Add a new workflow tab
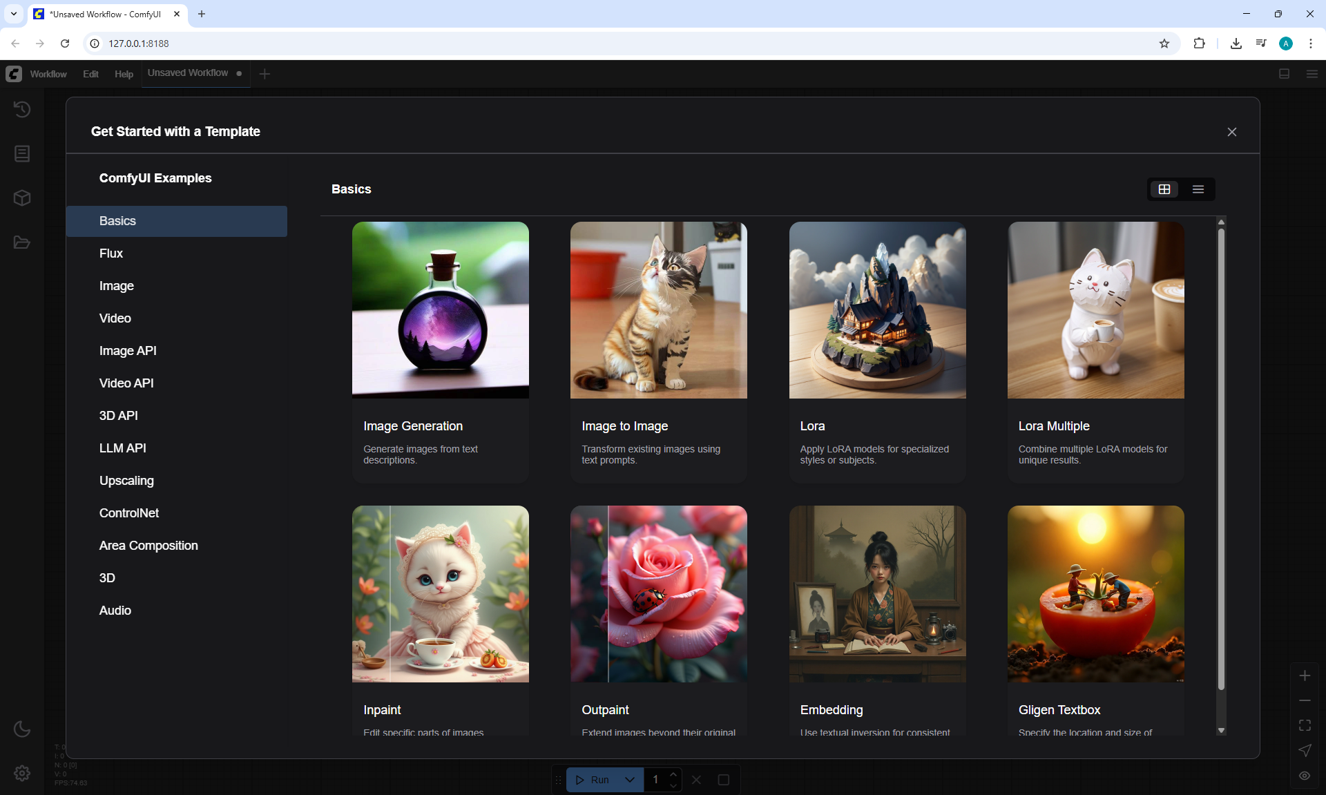This screenshot has height=795, width=1326. pyautogui.click(x=265, y=74)
